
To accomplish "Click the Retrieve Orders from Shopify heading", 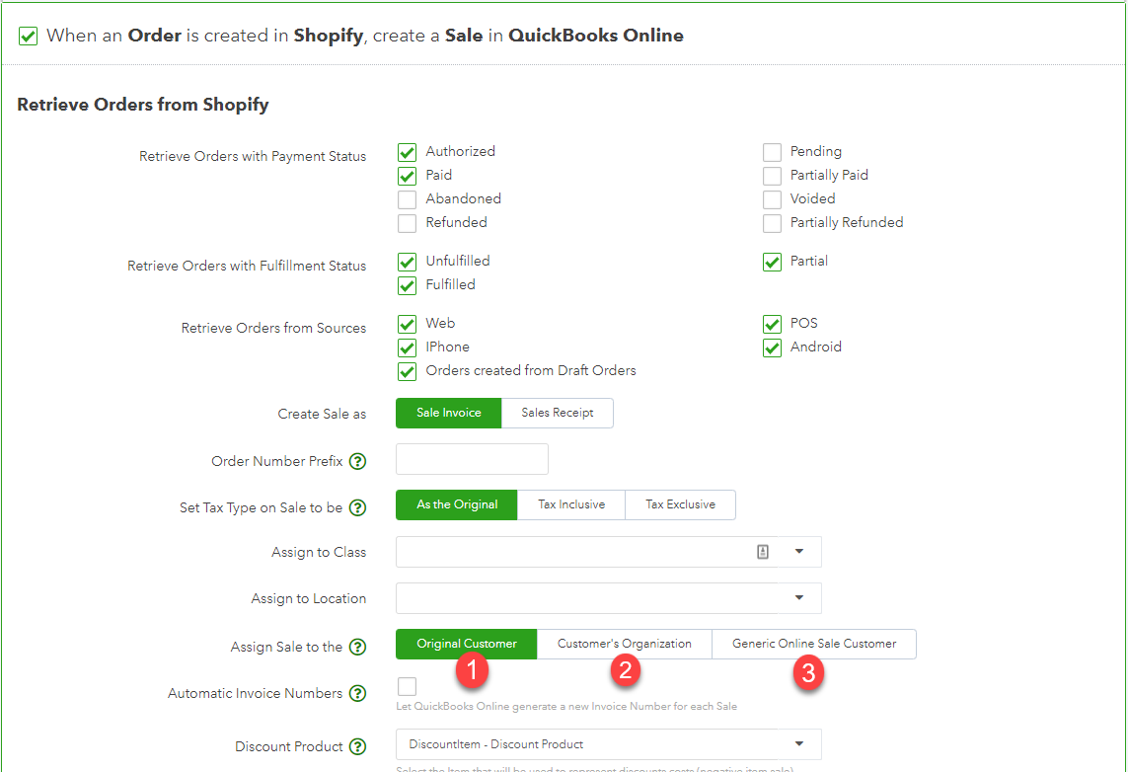I will point(143,105).
